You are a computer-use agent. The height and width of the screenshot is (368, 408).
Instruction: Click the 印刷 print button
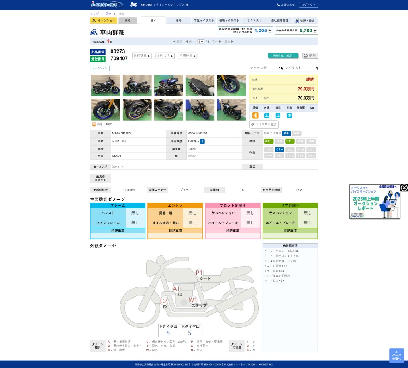310,56
